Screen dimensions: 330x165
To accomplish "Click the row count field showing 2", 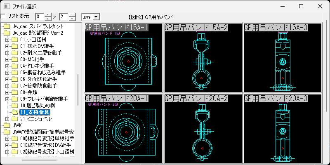I will point(64,16).
